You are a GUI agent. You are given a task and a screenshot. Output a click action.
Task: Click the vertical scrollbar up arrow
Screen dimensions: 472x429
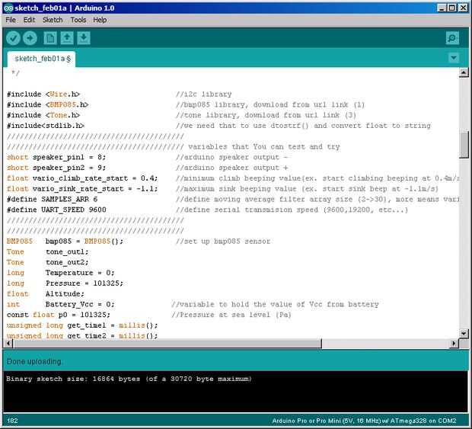(464, 72)
